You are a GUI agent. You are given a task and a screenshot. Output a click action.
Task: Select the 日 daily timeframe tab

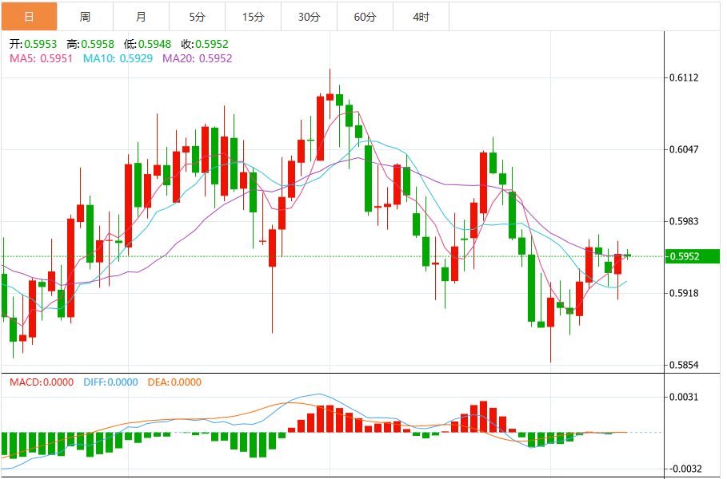click(30, 17)
